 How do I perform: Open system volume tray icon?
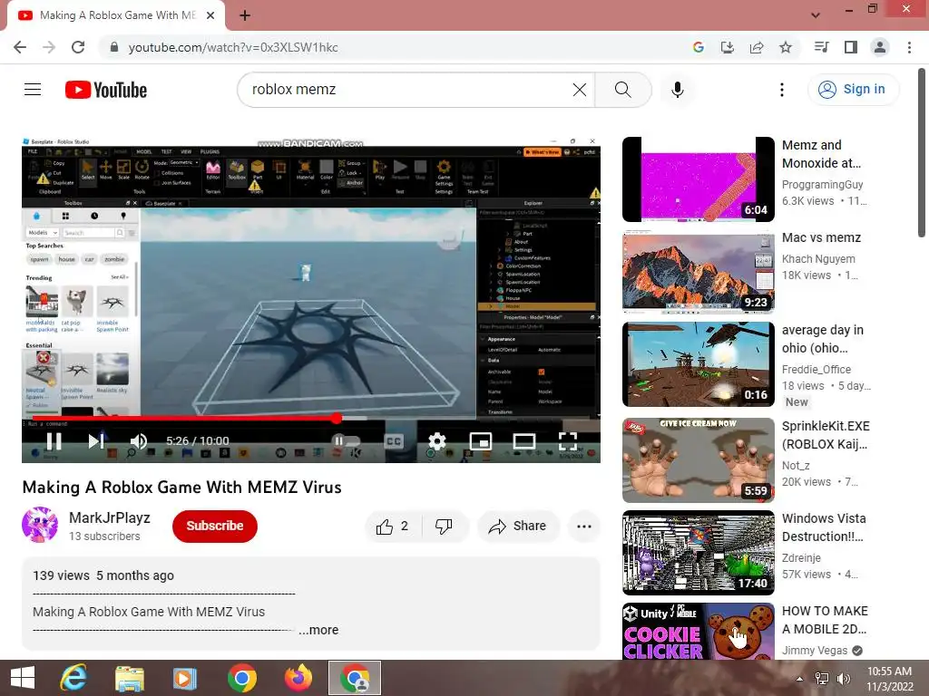tap(843, 679)
